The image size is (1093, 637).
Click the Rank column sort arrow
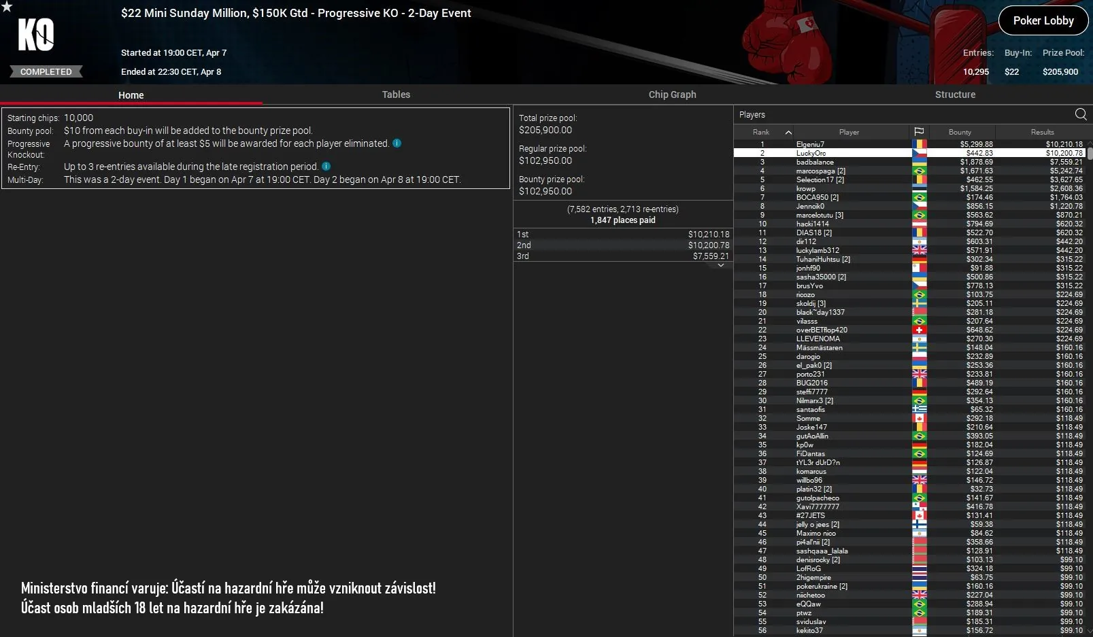coord(788,133)
